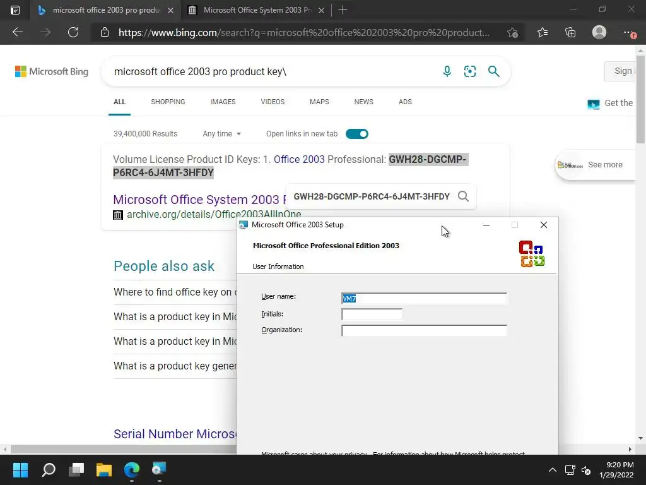Click the Microsoft Bing logo
Image resolution: width=646 pixels, height=485 pixels.
pyautogui.click(x=52, y=71)
